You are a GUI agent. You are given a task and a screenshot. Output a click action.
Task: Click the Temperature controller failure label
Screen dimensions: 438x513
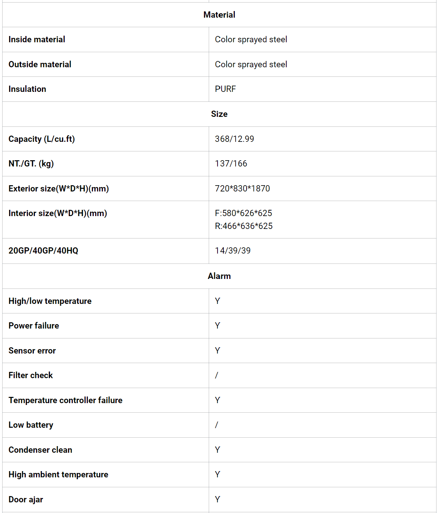[65, 400]
